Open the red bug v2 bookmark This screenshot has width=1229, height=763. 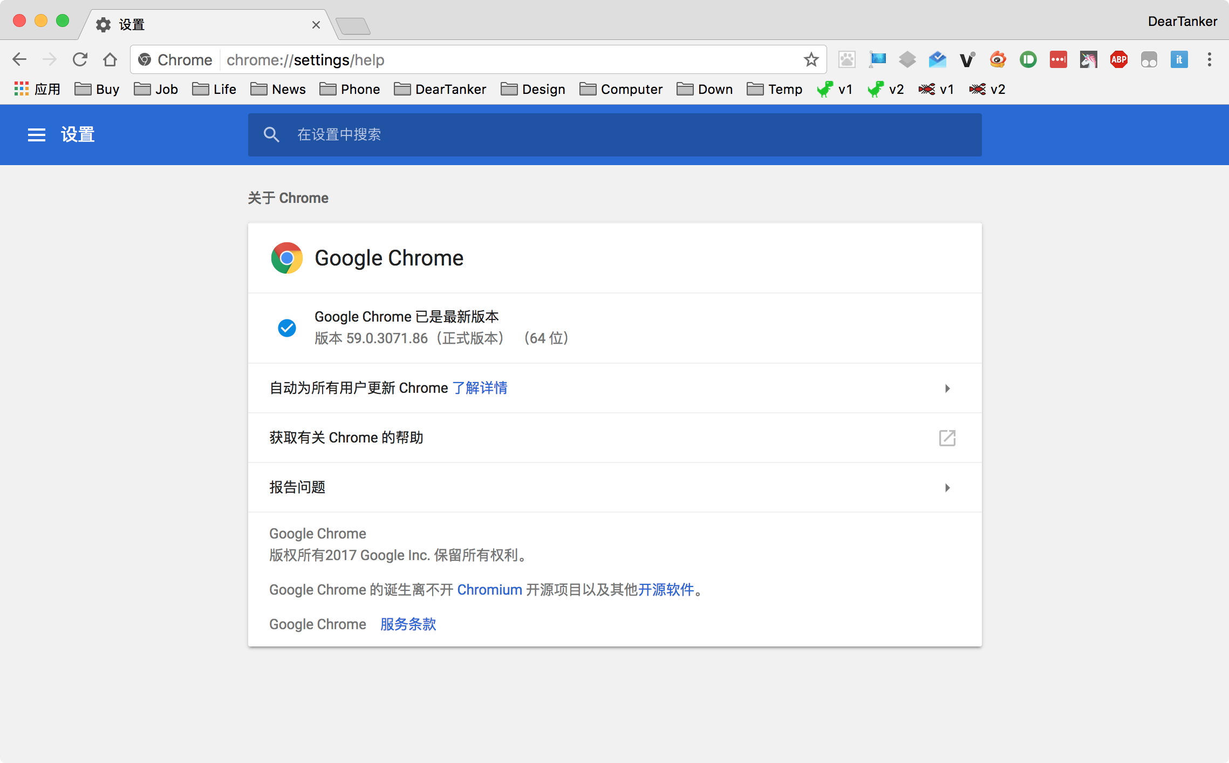[987, 89]
